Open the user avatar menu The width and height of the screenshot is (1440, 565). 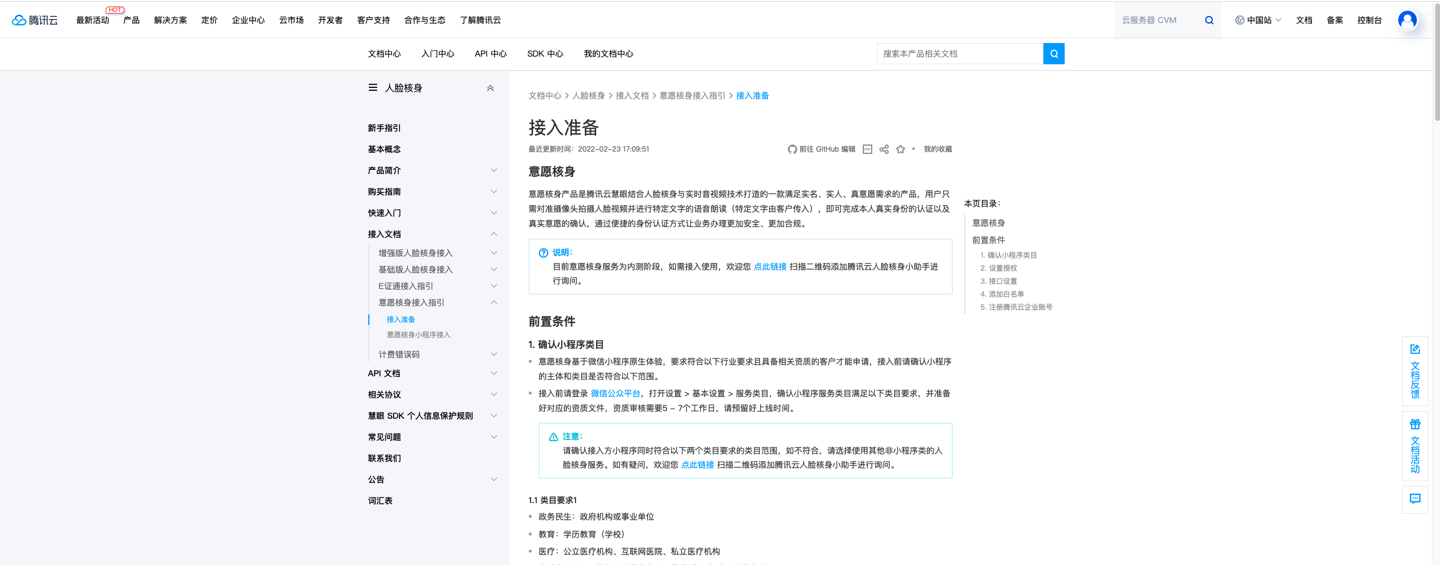(1408, 20)
